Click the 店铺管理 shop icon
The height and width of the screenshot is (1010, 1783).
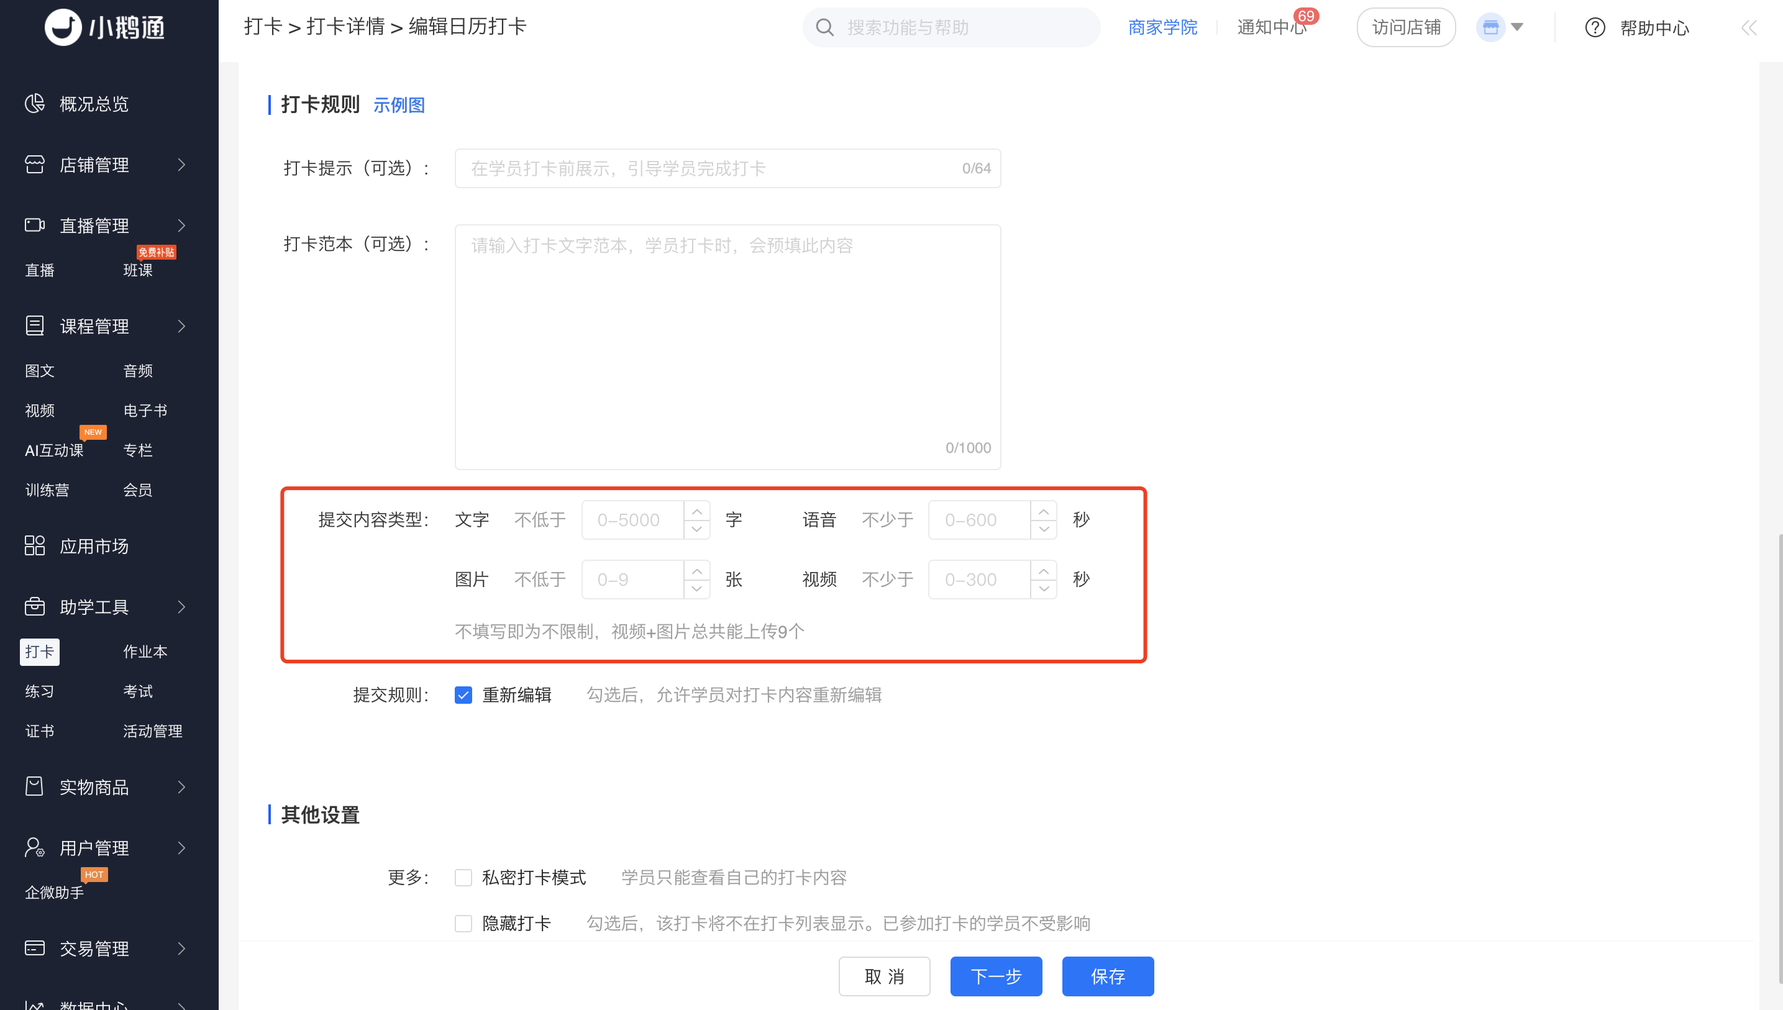[x=34, y=165]
